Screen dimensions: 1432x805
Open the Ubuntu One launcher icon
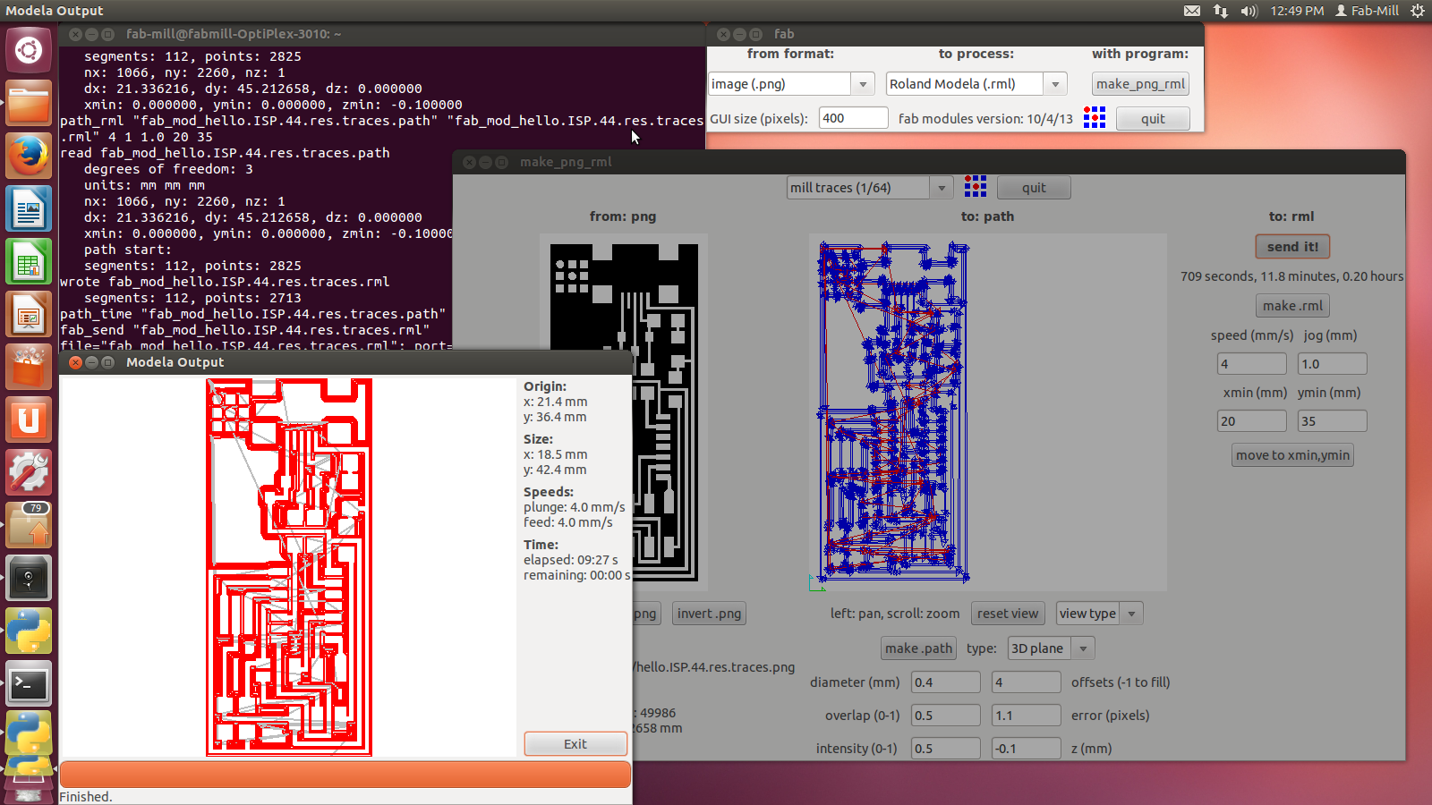coord(29,420)
